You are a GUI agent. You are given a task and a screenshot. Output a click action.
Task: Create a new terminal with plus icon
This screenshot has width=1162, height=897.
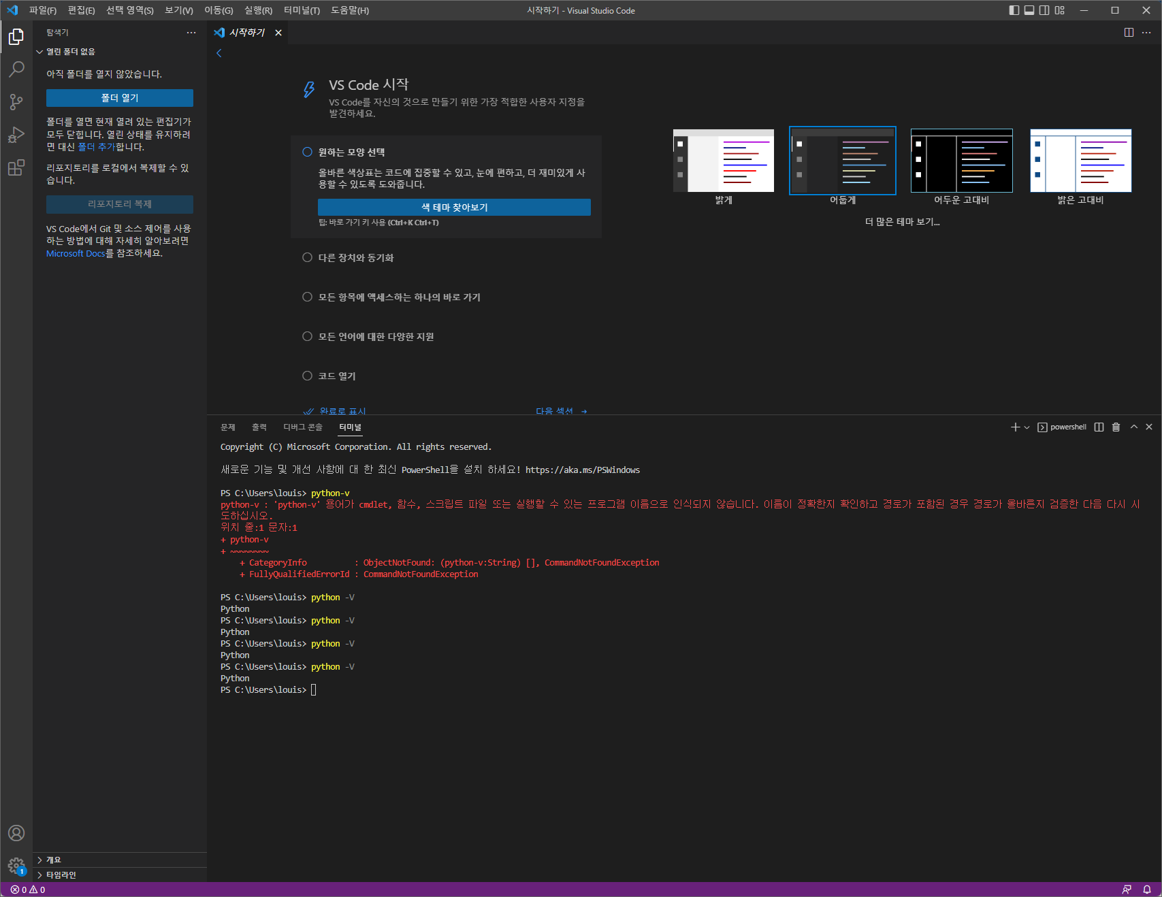[1015, 427]
